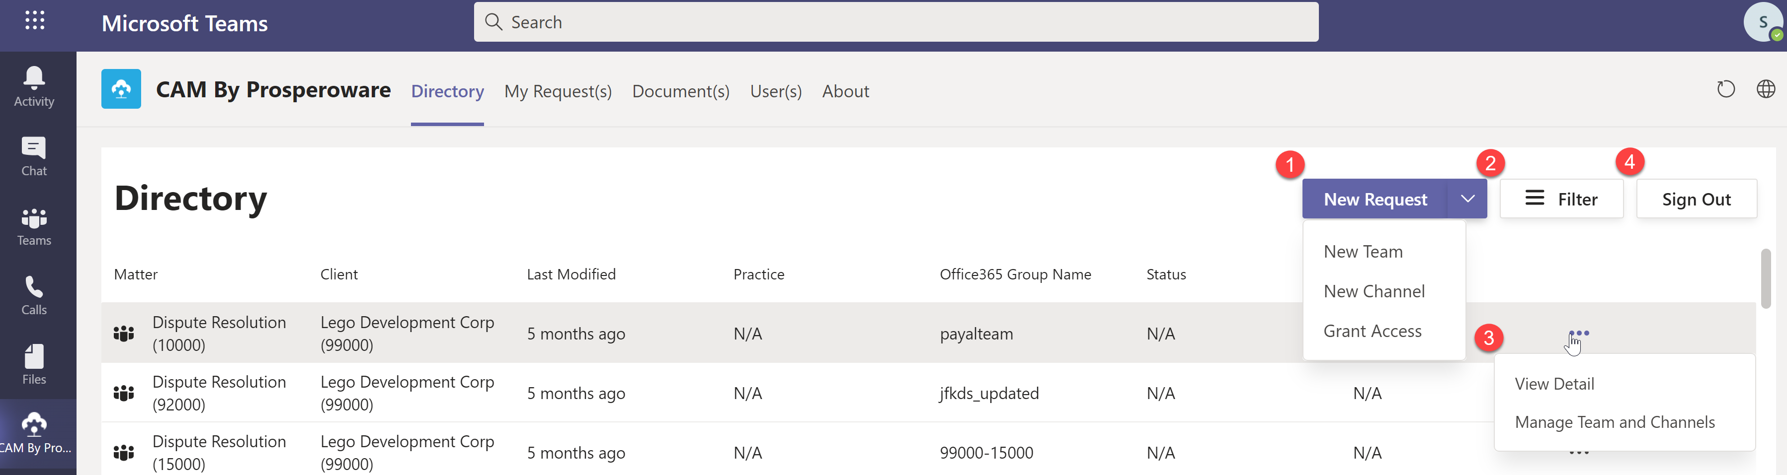Open Files in the left sidebar
This screenshot has height=475, width=1787.
(x=34, y=366)
